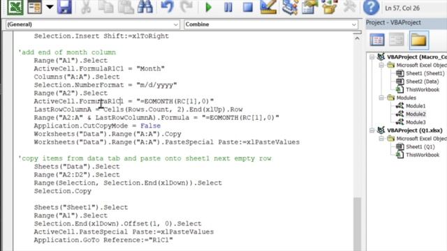
Task: Open Visual Basic Help question mark
Action: click(x=371, y=8)
